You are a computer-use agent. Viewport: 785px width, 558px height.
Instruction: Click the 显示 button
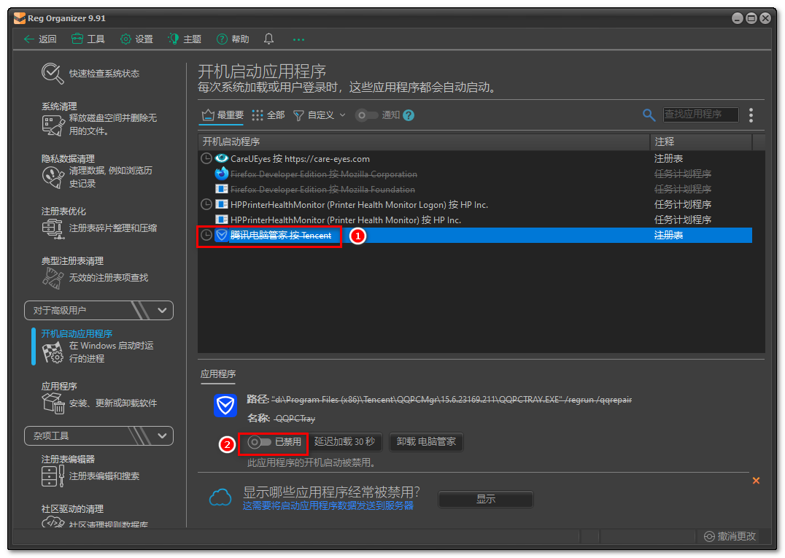click(x=486, y=499)
